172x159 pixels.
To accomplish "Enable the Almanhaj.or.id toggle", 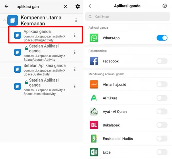I will [162, 84].
